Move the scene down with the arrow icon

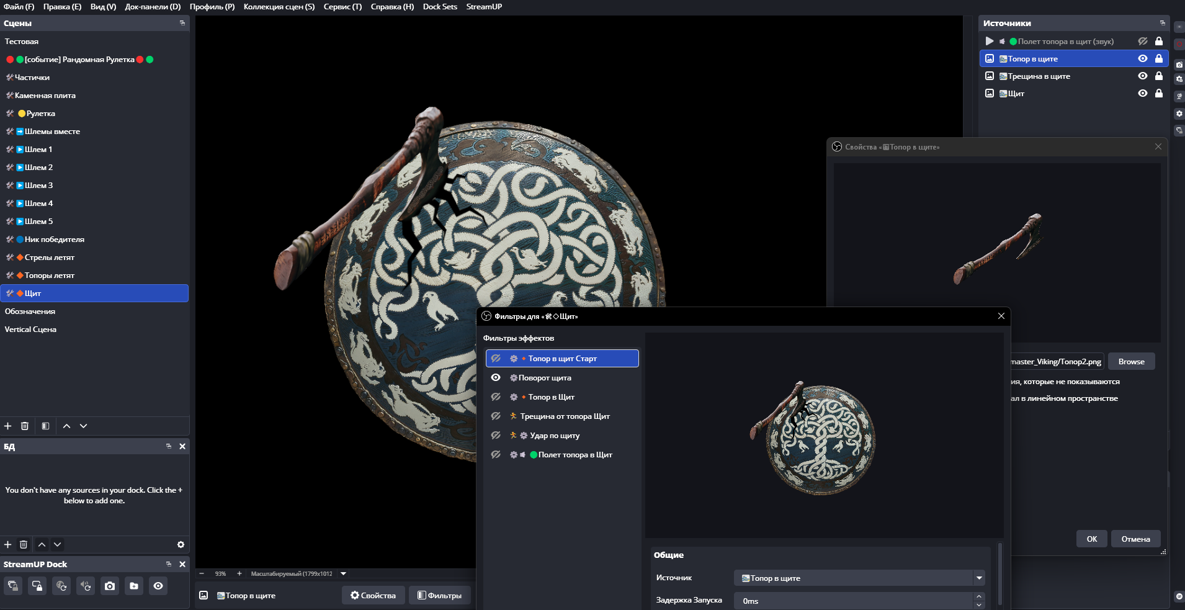[x=84, y=426]
